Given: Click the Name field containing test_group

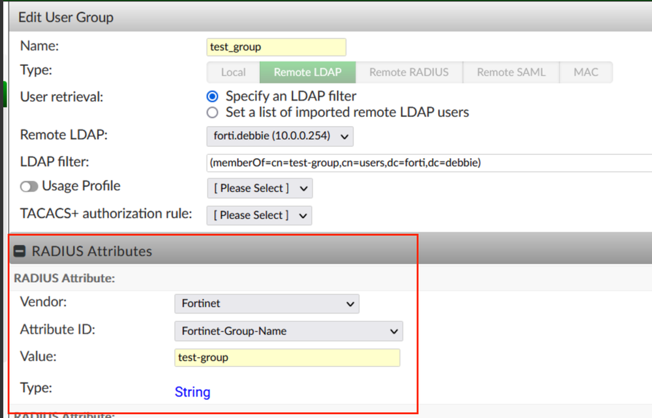Looking at the screenshot, I should point(276,47).
